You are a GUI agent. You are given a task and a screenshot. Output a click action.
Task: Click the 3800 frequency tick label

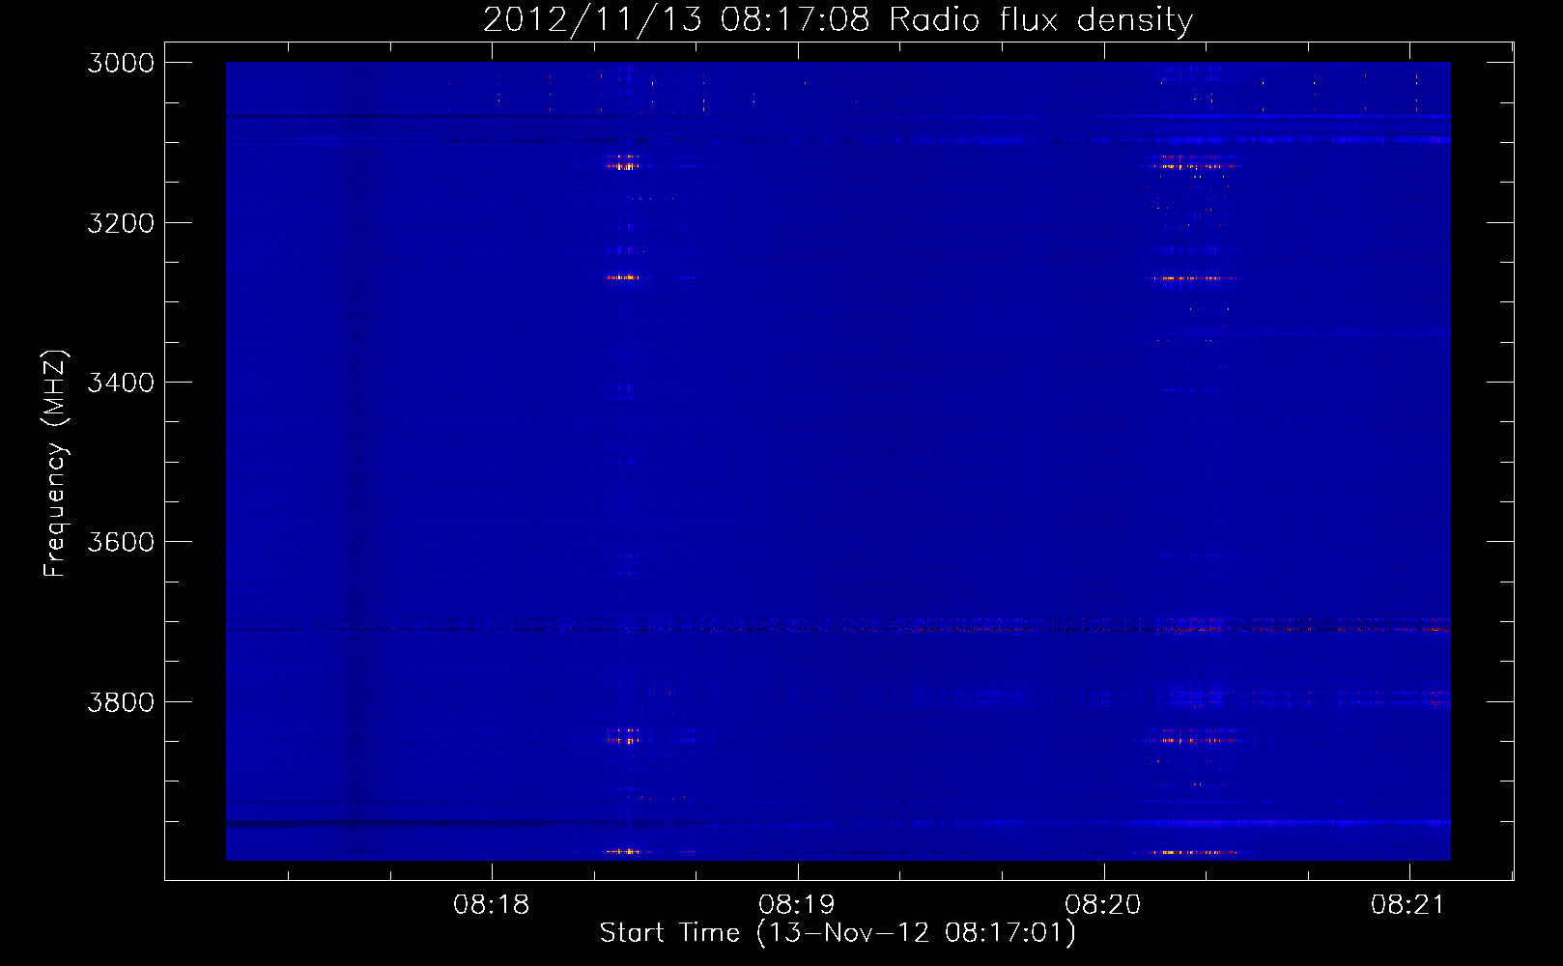(121, 701)
